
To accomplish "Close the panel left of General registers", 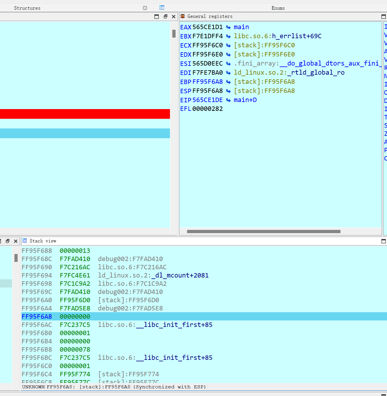I will point(174,16).
